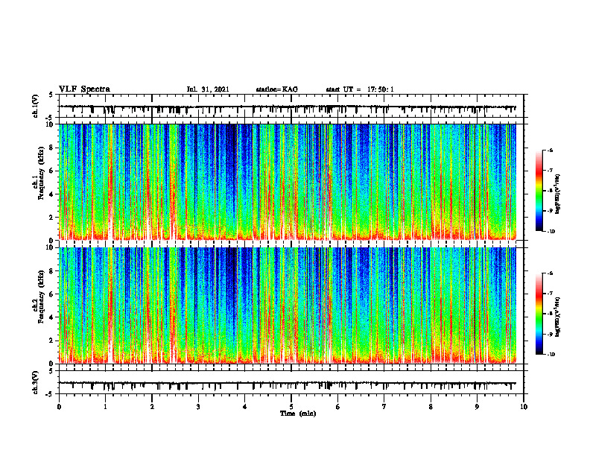This screenshot has height=456, width=590.
Task: Click the '-6' label on ch.2 color bar
Action: coord(550,273)
